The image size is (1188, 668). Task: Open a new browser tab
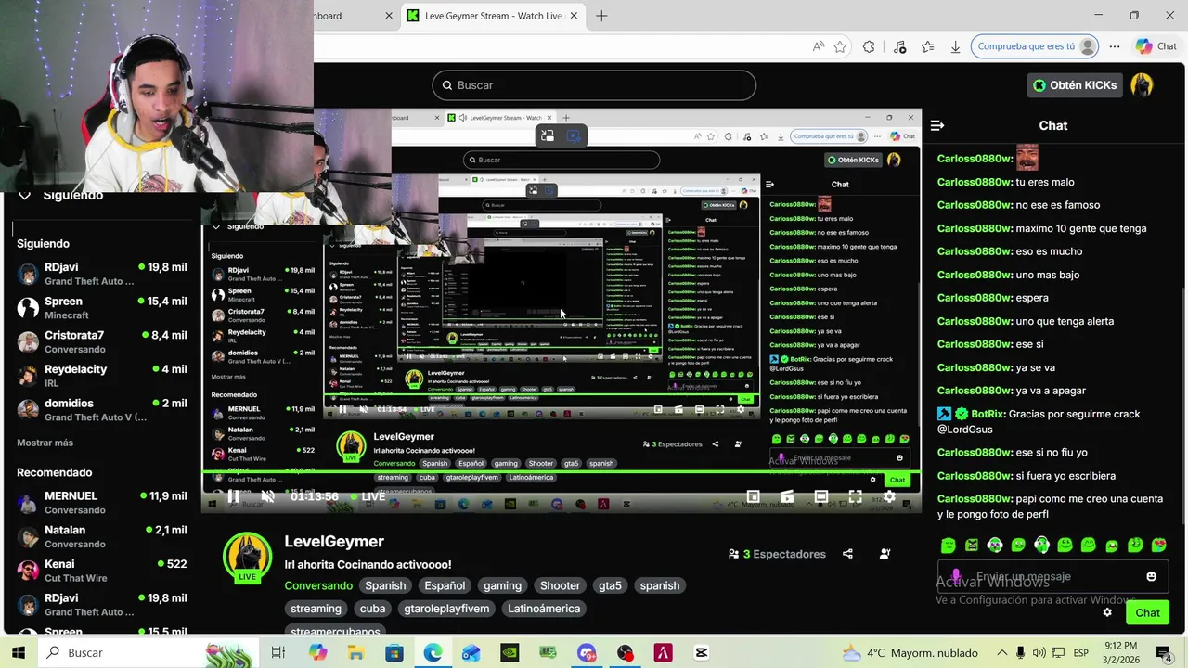(601, 16)
